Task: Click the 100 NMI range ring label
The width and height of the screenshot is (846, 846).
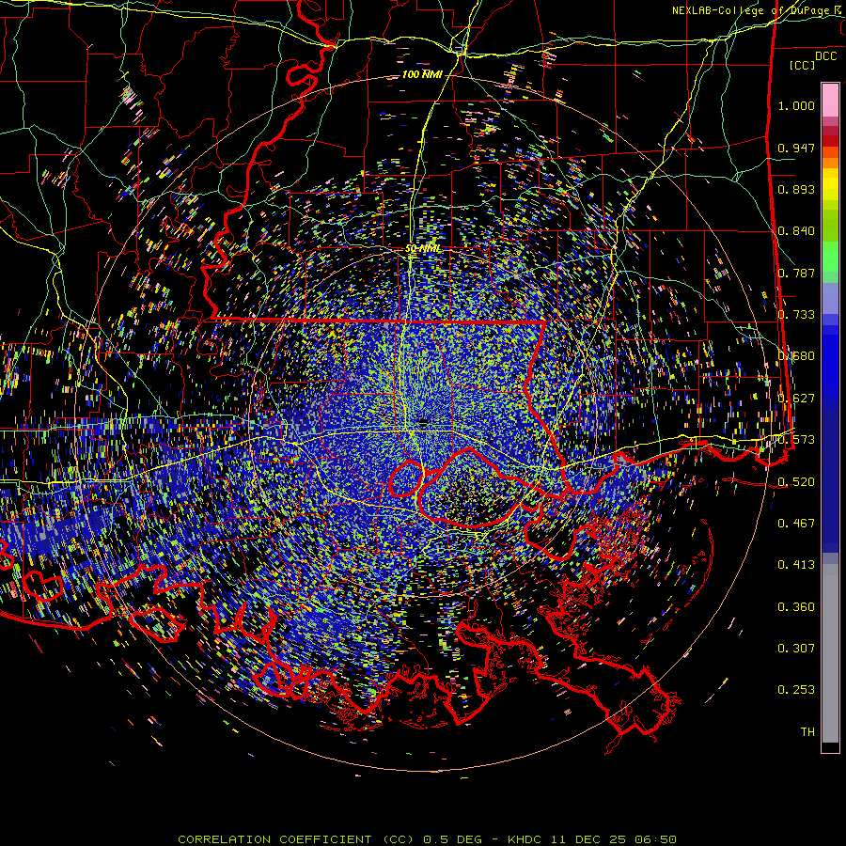Action: point(422,74)
